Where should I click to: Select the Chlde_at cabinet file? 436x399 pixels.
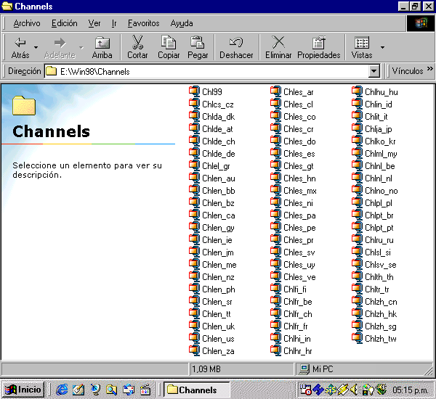tap(211, 129)
